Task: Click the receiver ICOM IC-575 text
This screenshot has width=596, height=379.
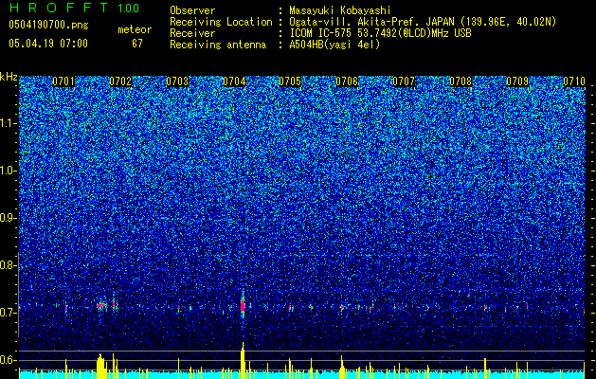Action: tap(380, 33)
